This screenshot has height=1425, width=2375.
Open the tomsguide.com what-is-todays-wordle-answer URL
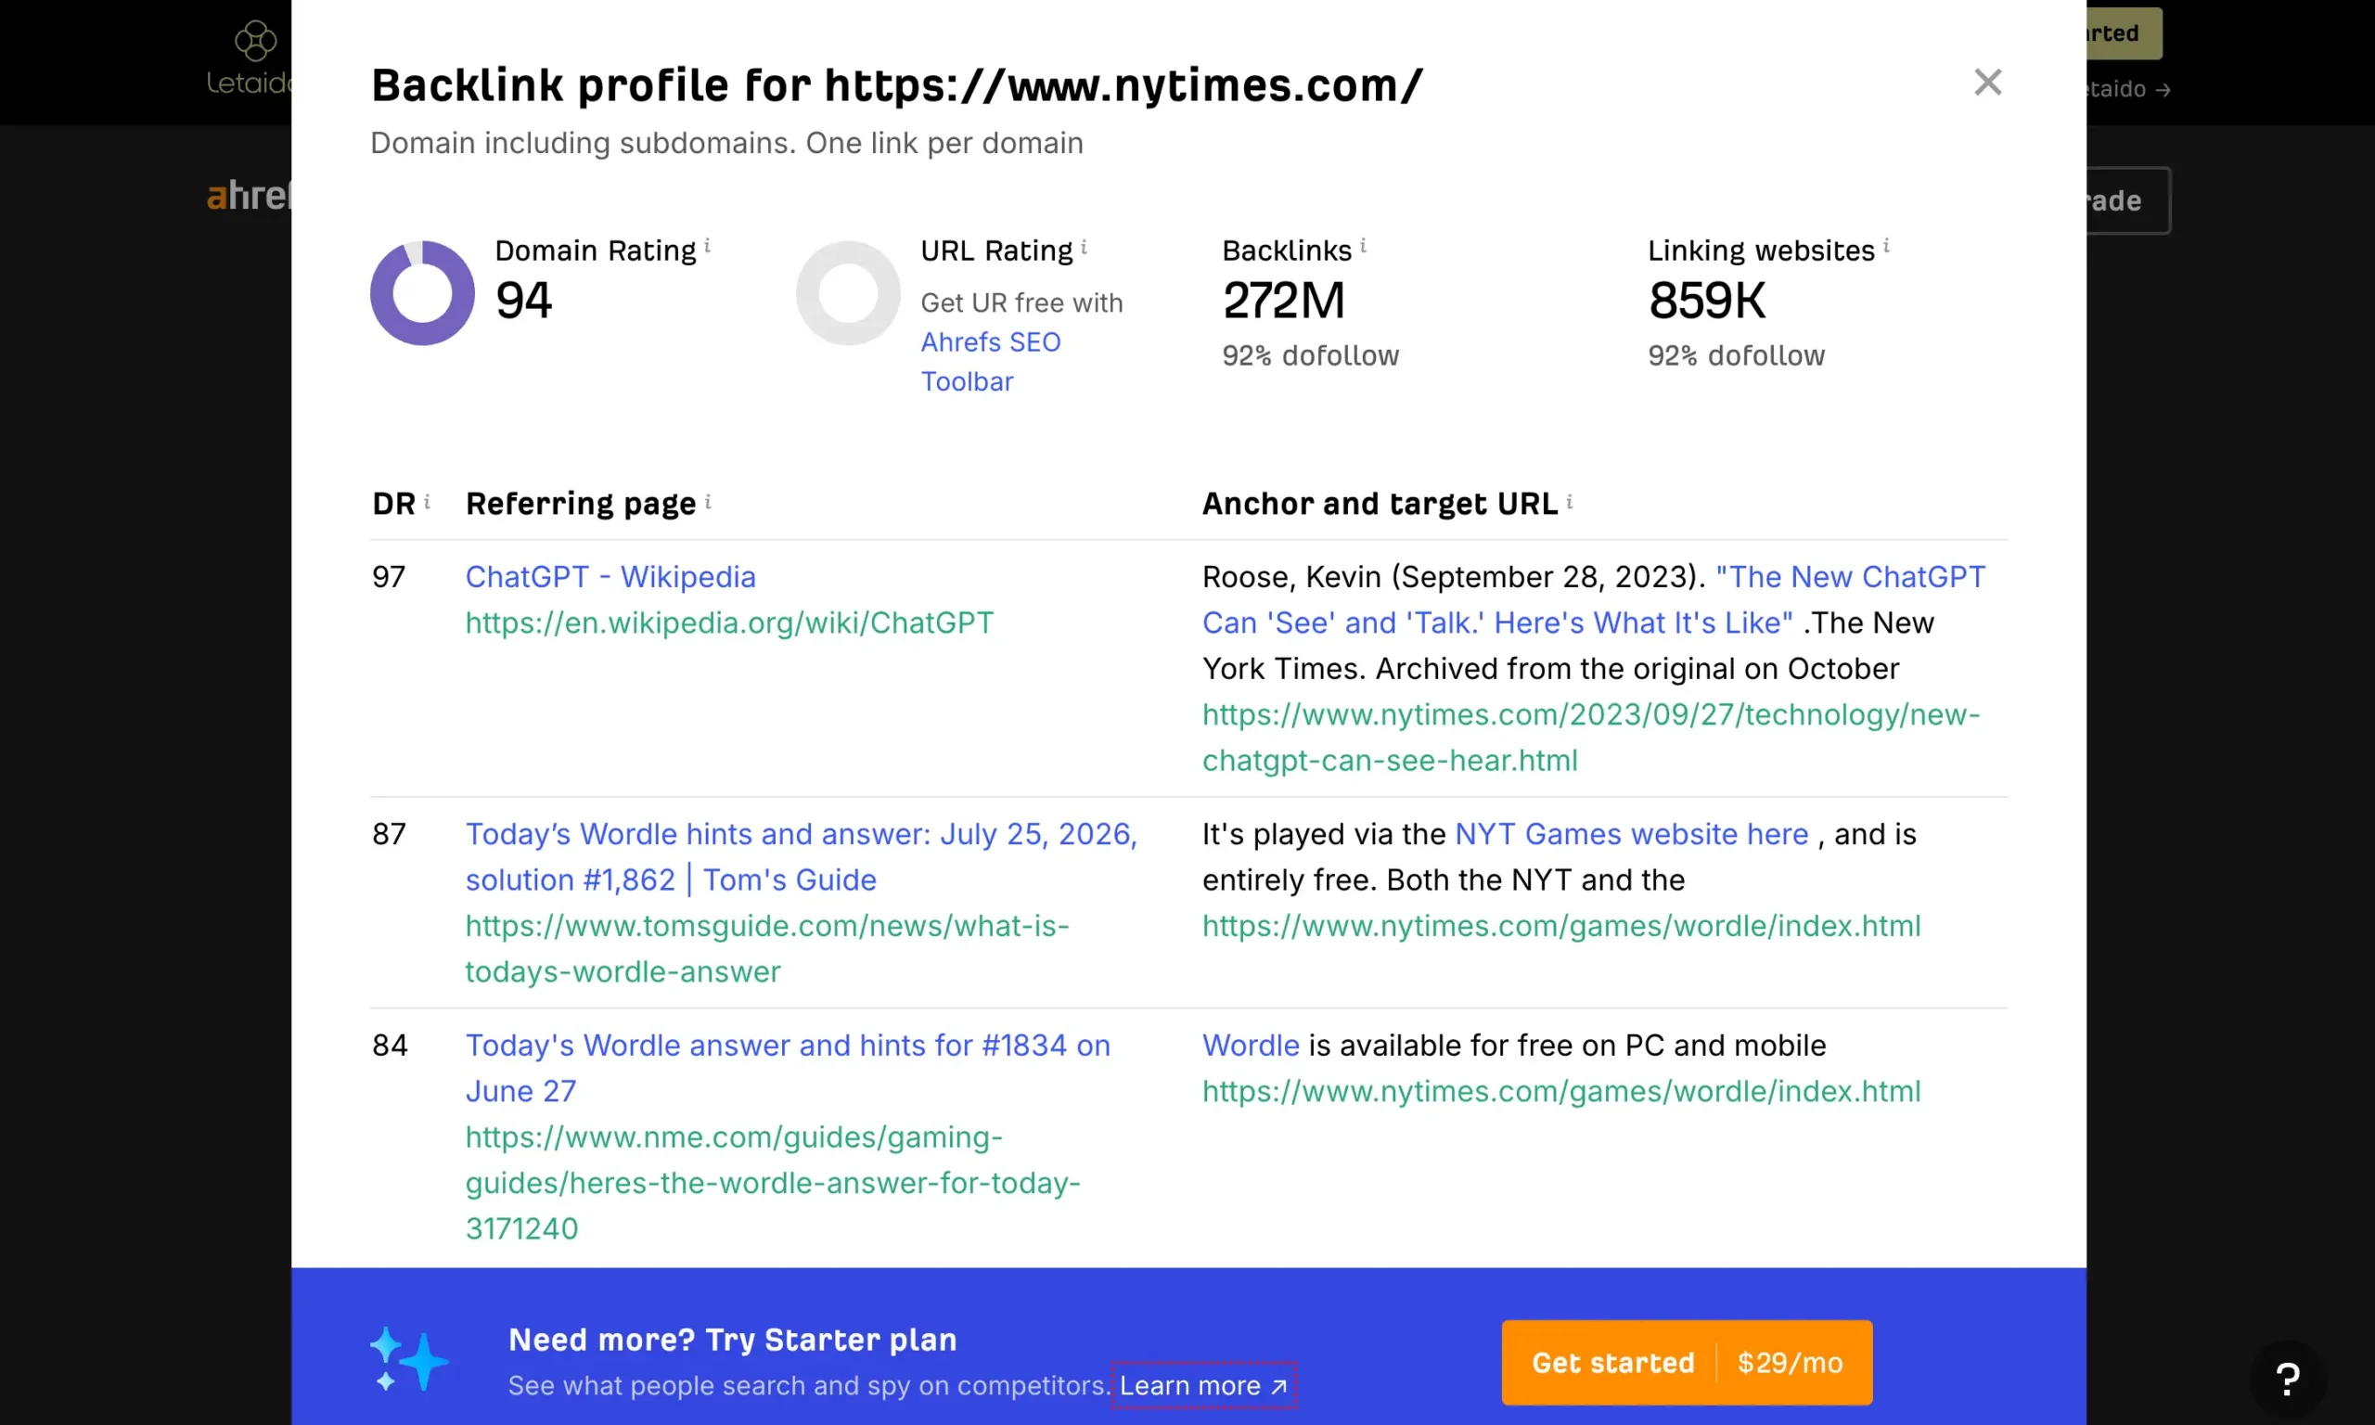767,949
